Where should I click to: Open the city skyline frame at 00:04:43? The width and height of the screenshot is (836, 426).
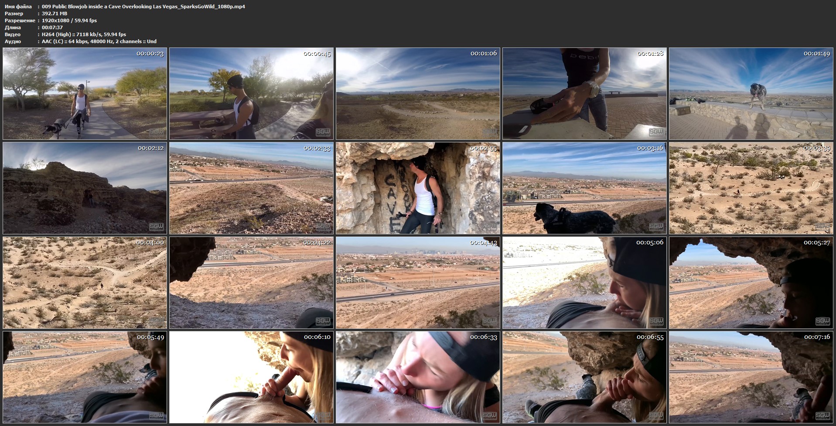click(x=418, y=283)
